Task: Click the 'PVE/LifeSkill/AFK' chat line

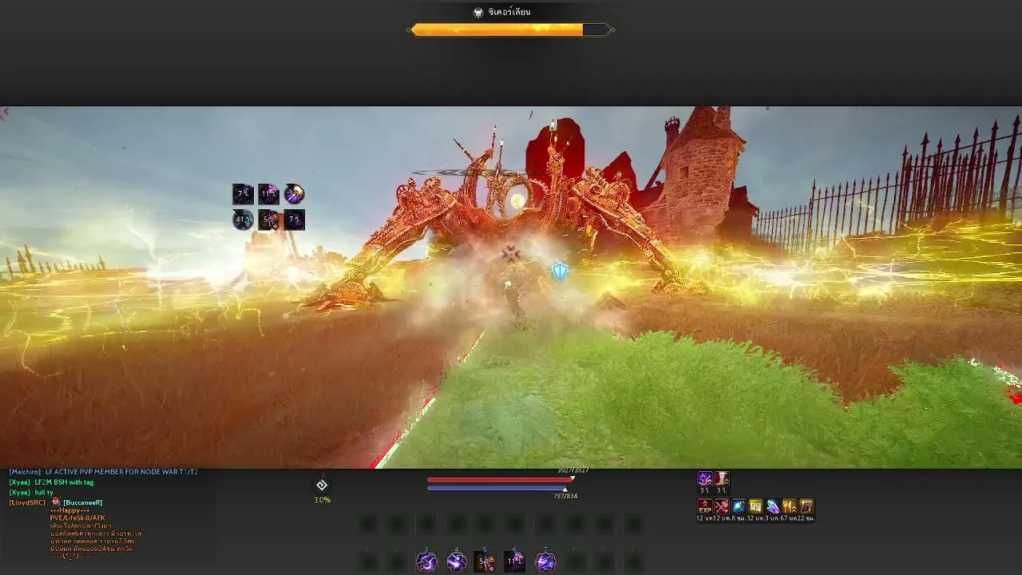Action: pyautogui.click(x=77, y=517)
